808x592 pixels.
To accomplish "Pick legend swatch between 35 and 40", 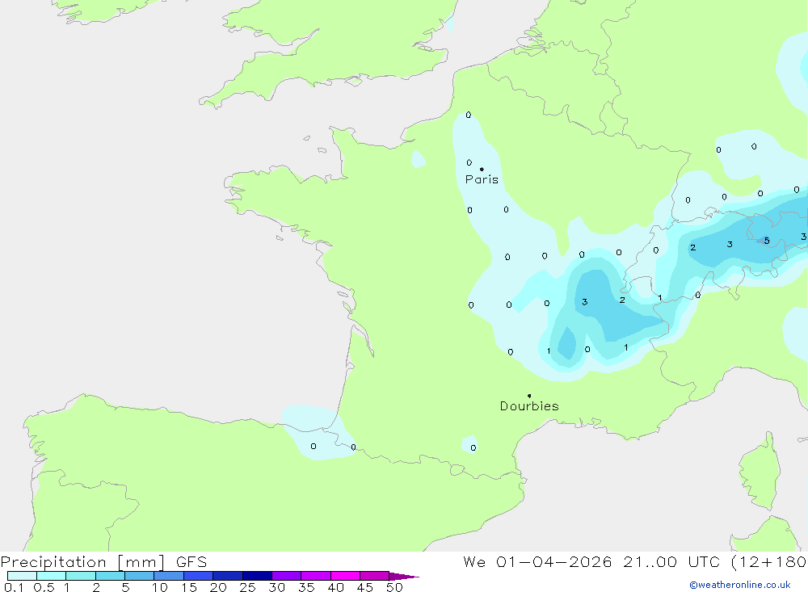I will [316, 576].
